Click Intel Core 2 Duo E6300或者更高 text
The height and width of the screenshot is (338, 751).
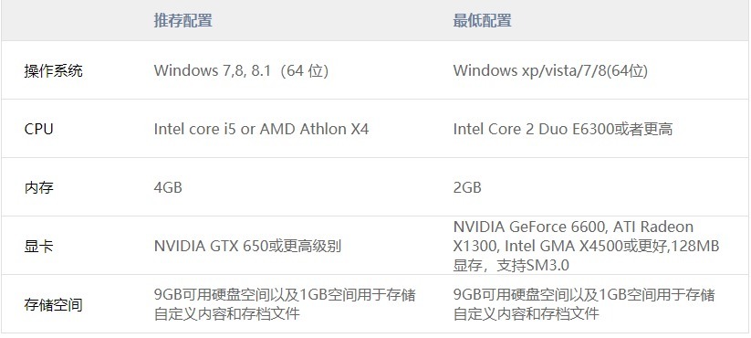coord(563,129)
